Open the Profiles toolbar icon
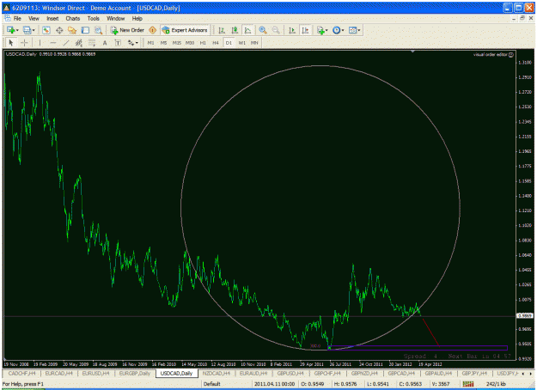The height and width of the screenshot is (390, 537). coord(27,30)
